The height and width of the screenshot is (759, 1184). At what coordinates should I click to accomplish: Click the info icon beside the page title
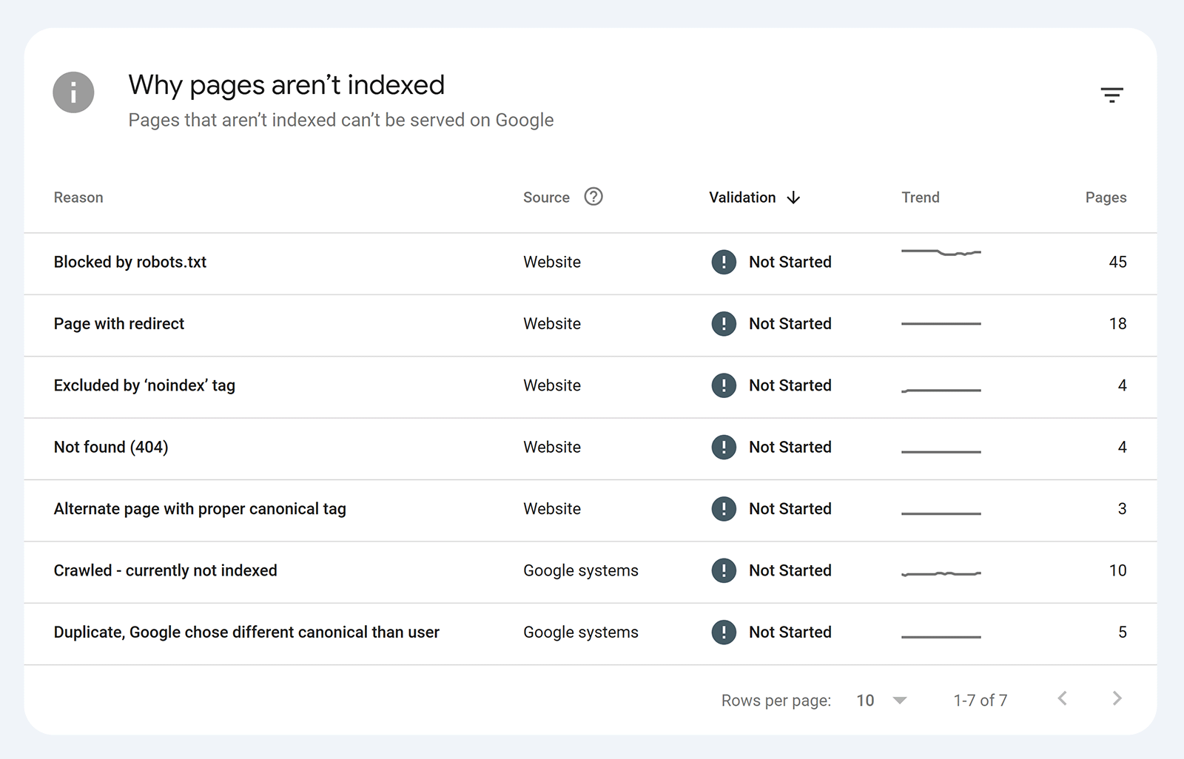pyautogui.click(x=73, y=92)
